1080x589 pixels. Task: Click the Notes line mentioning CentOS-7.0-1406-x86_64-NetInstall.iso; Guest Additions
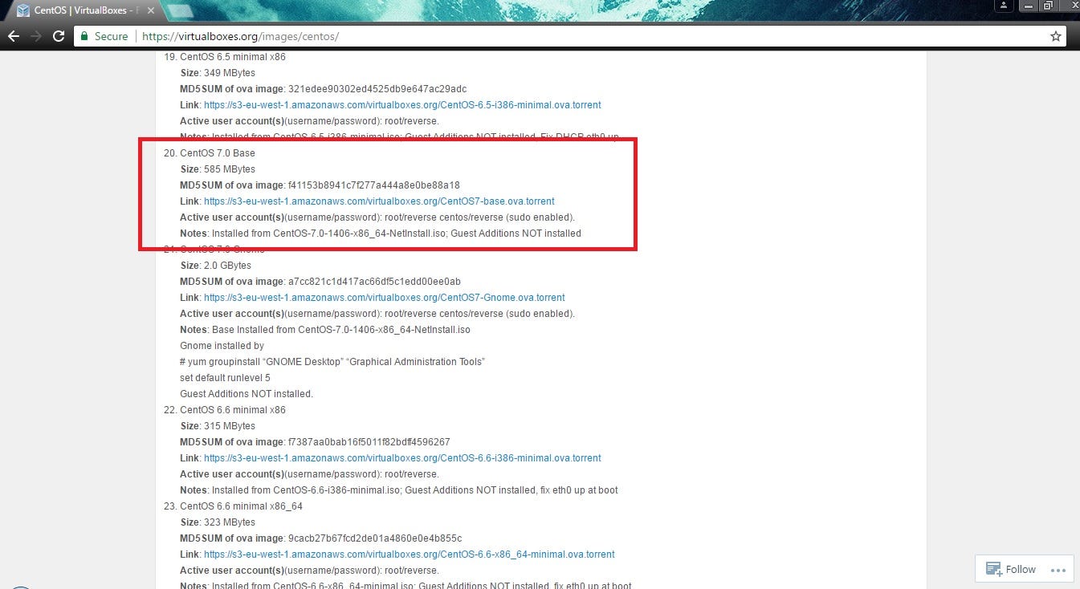[381, 234]
